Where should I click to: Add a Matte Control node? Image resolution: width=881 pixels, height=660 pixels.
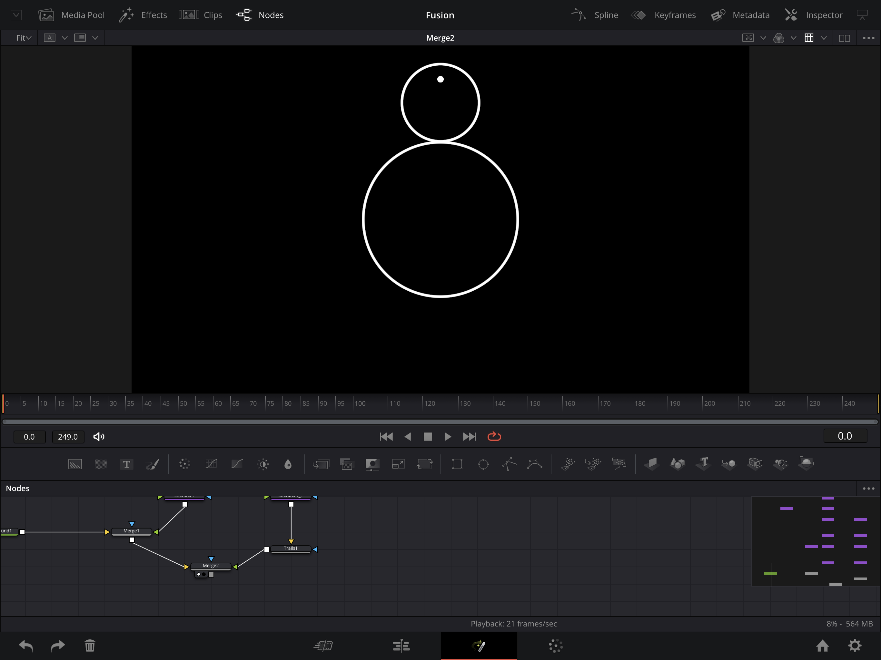[x=372, y=464]
